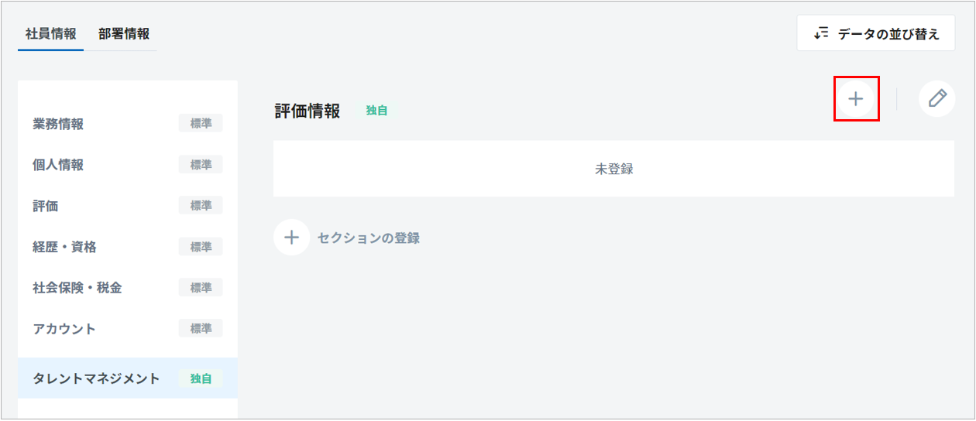Screen dimensions: 976x421
Task: Click the 標準 badge next to 業務情報
Action: [201, 123]
